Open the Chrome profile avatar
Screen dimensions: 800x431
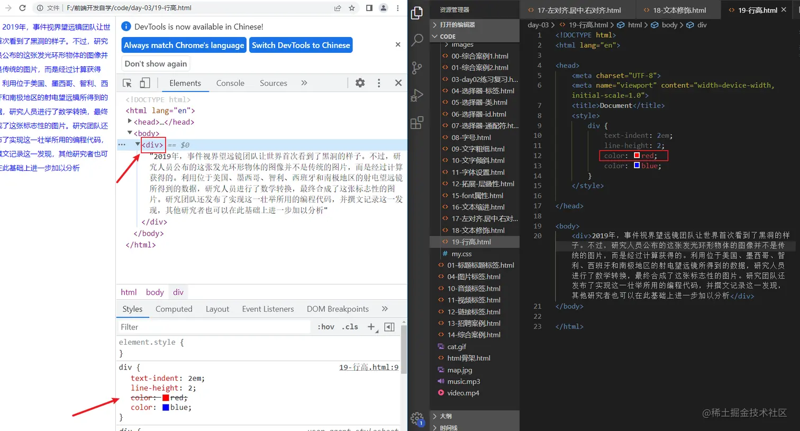384,8
